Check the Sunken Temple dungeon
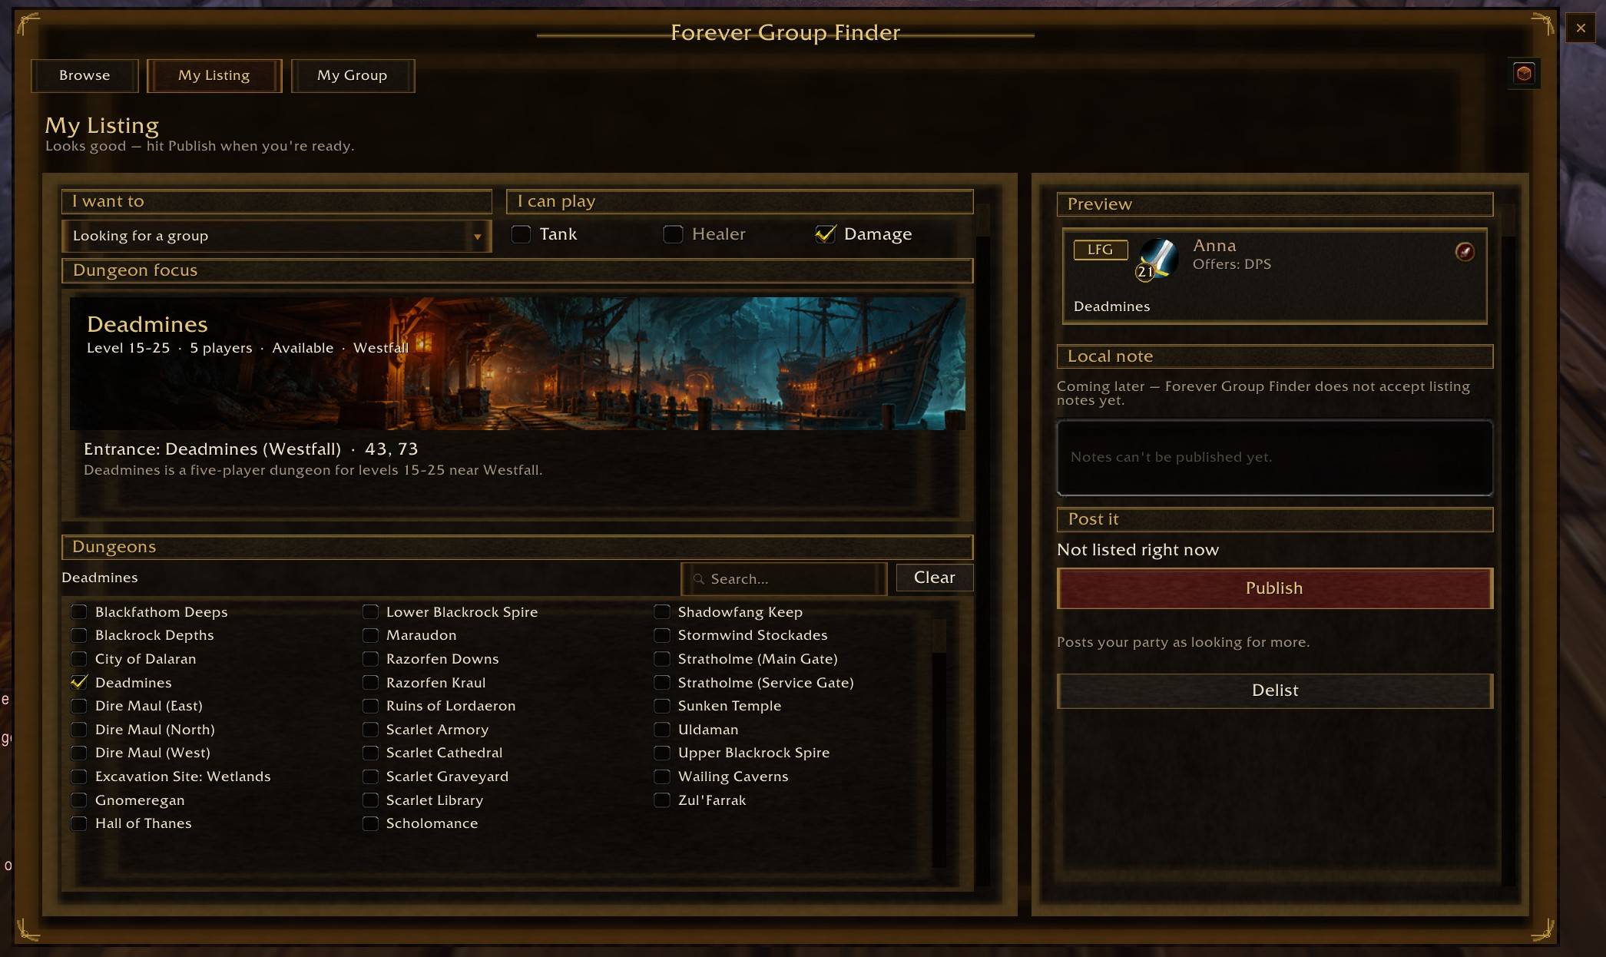 click(x=661, y=706)
